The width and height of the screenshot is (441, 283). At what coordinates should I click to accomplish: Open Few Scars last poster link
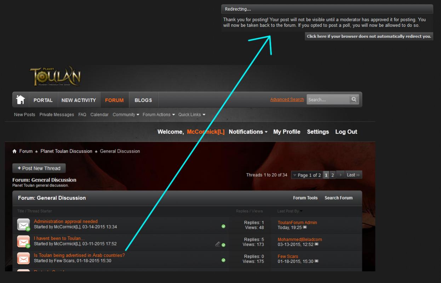point(288,257)
